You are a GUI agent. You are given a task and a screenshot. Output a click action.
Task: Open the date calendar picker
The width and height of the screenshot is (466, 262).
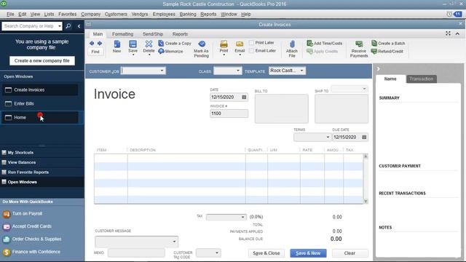click(244, 97)
